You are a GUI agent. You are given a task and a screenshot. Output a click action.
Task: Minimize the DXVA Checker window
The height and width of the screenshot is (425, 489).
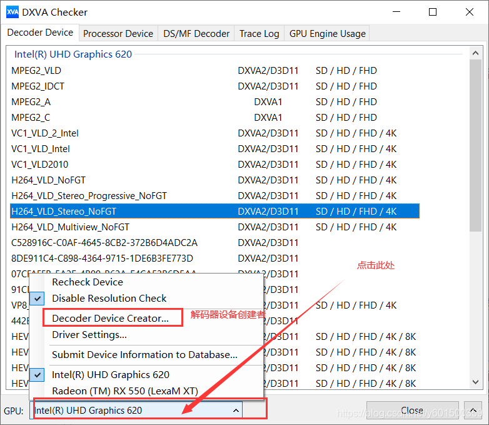(x=396, y=12)
